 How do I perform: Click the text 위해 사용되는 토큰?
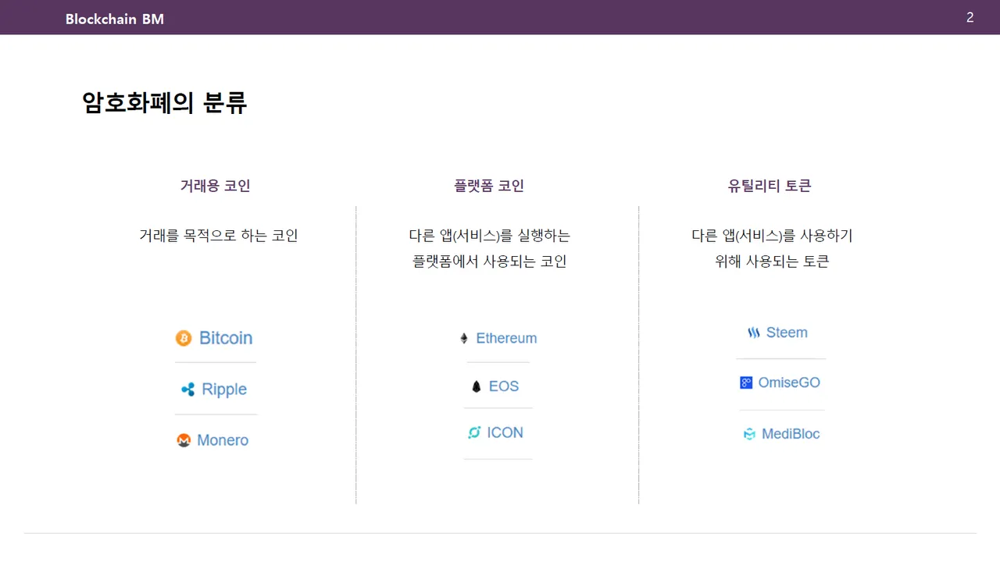tap(772, 261)
